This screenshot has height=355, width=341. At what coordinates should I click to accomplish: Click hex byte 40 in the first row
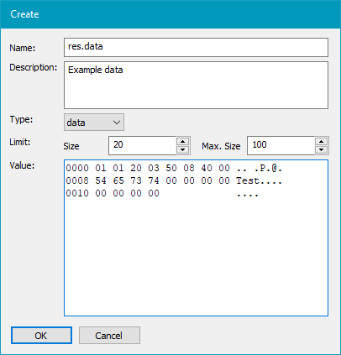tap(207, 168)
